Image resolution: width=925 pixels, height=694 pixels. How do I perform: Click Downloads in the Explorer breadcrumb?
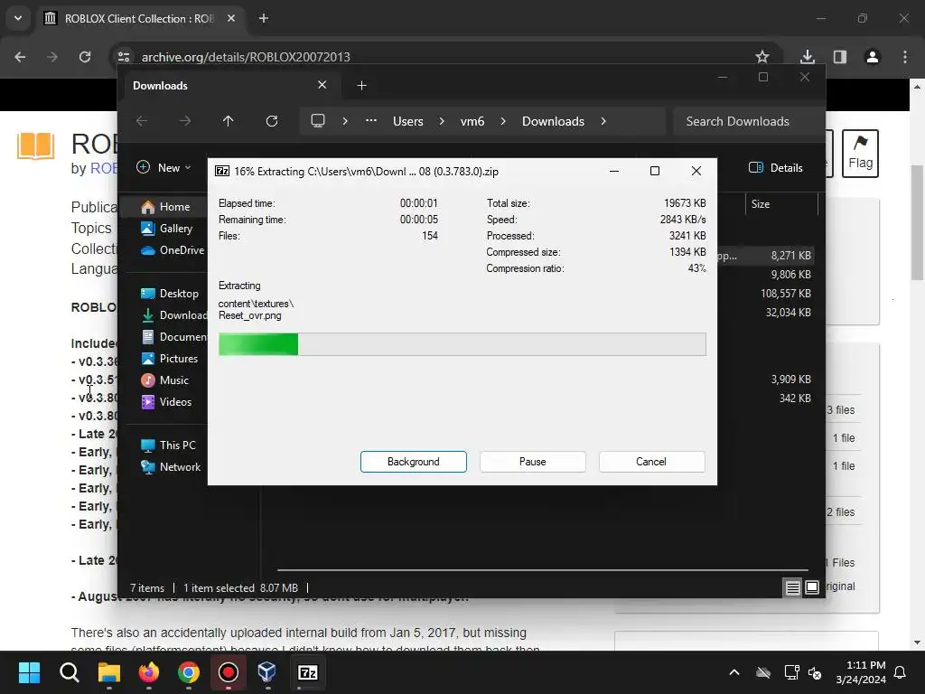(554, 121)
